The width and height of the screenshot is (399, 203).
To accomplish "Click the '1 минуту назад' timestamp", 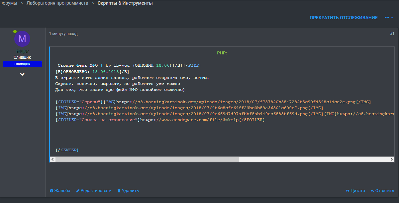I will coord(63,34).
